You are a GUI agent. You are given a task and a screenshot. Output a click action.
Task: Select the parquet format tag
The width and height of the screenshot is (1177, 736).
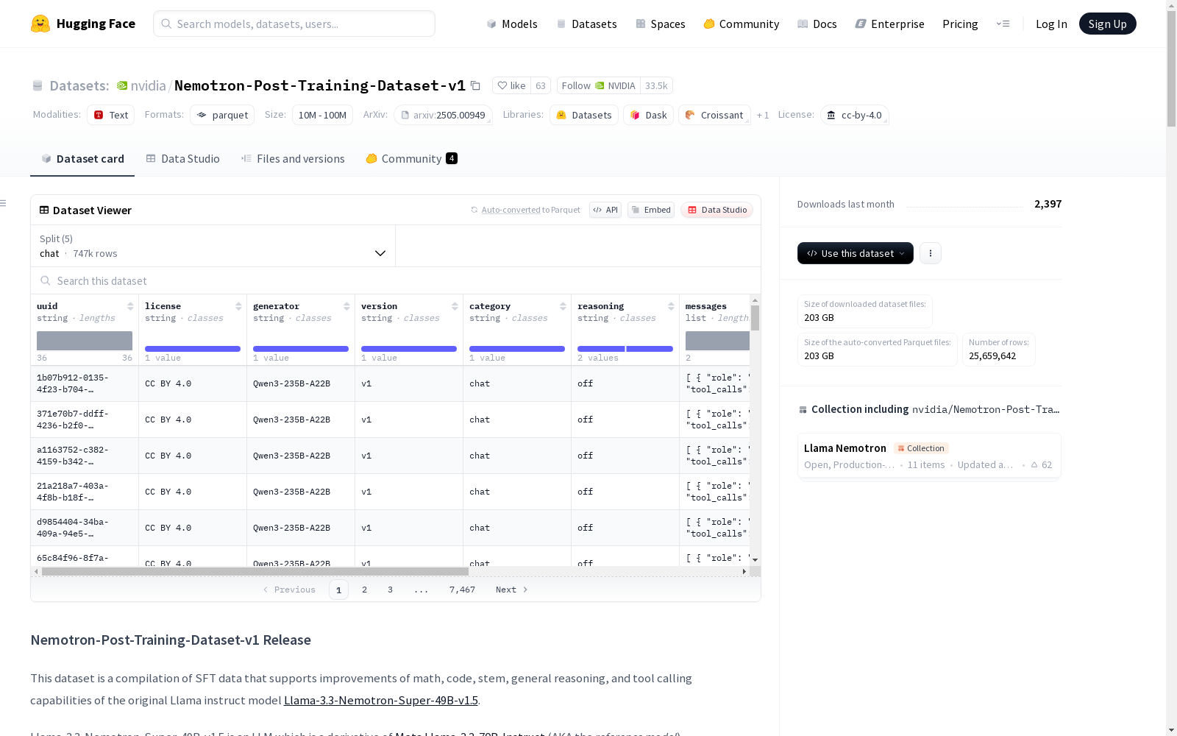coord(222,115)
